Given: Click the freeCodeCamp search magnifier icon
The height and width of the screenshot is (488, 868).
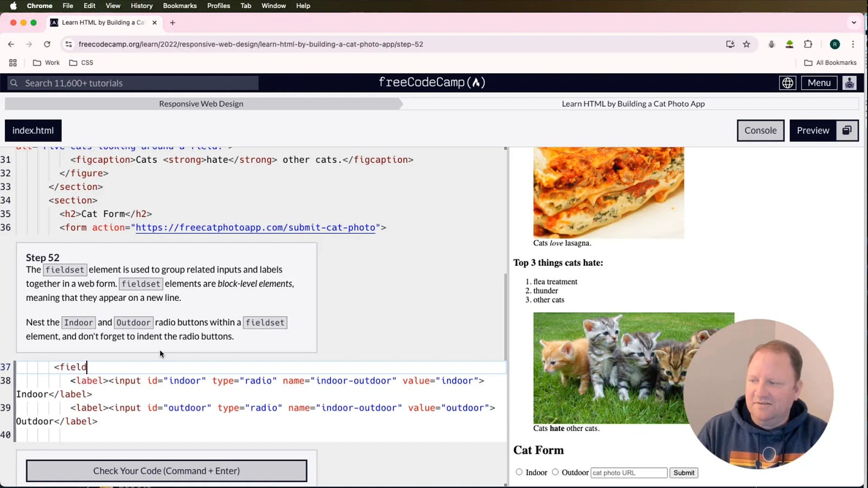Looking at the screenshot, I should point(14,83).
